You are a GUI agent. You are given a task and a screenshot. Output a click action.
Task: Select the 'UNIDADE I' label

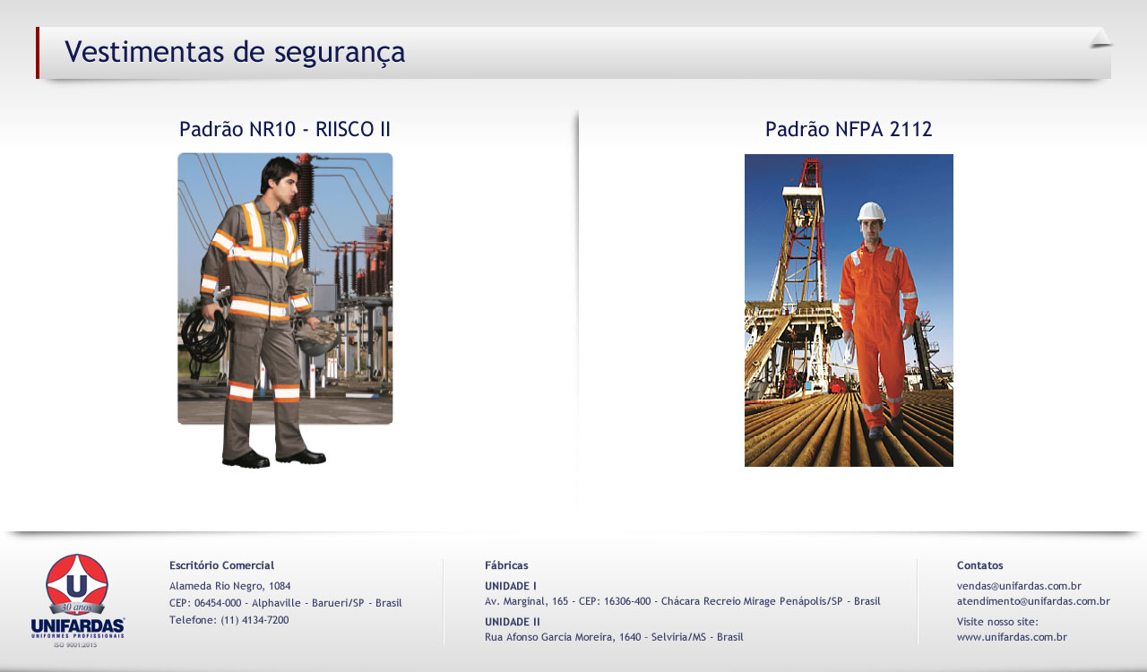click(x=510, y=586)
